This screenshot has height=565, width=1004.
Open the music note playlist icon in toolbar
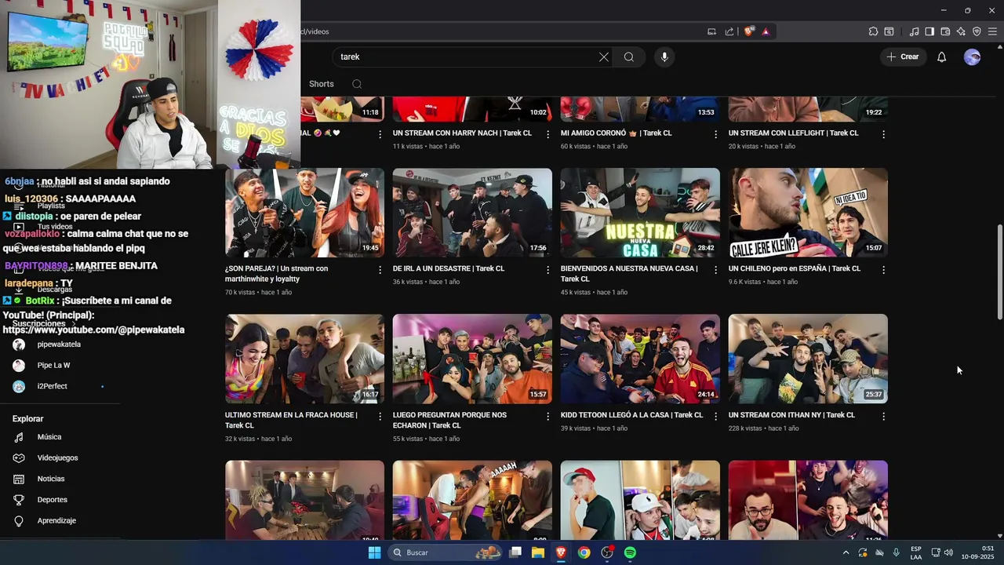pyautogui.click(x=914, y=31)
